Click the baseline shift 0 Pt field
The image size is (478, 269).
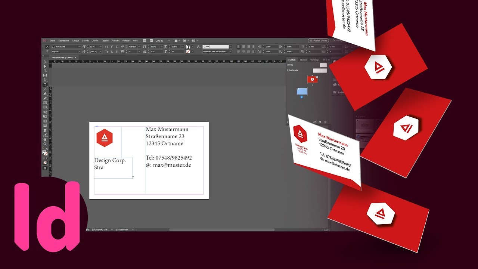pyautogui.click(x=157, y=51)
